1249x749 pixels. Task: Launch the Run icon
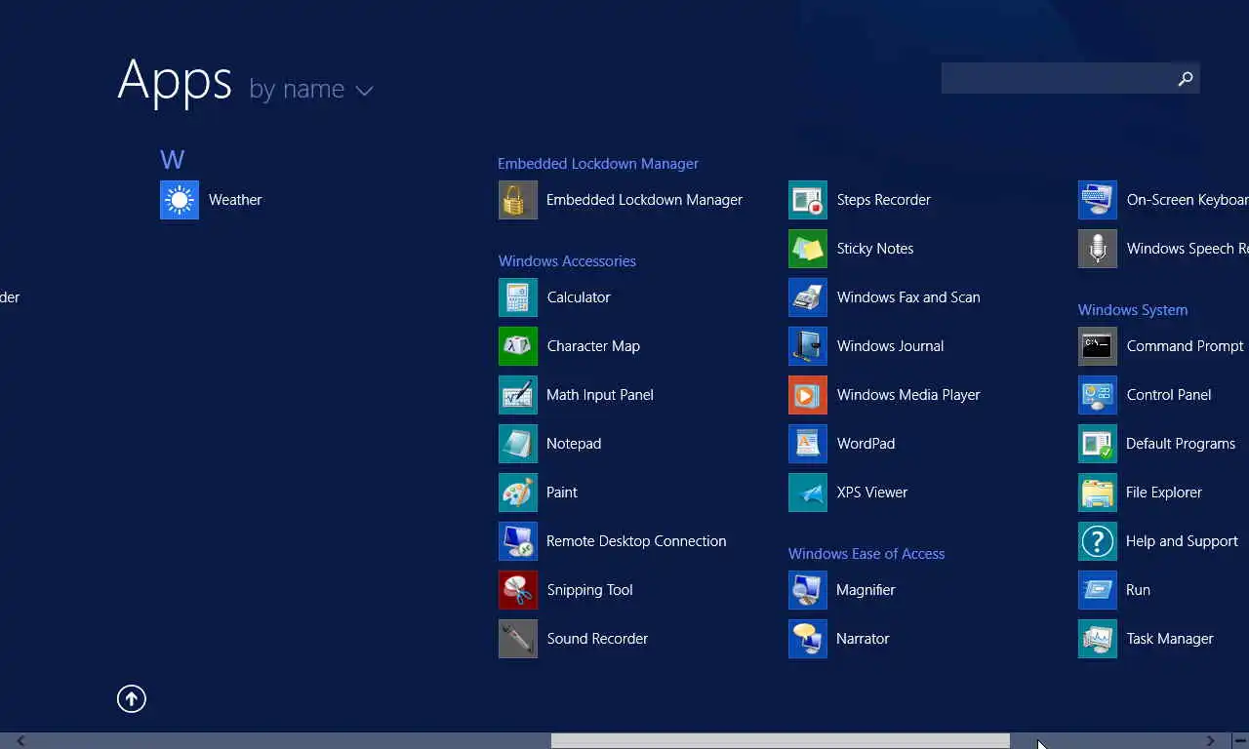tap(1098, 590)
